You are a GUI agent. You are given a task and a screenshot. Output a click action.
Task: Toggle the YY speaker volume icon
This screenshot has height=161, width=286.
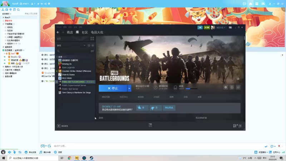pos(10,152)
